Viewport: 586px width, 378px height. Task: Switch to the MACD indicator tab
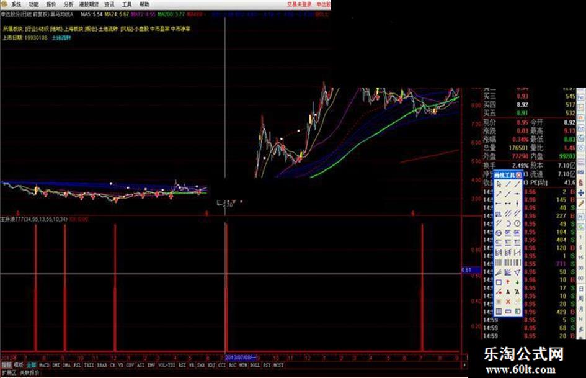(x=44, y=365)
